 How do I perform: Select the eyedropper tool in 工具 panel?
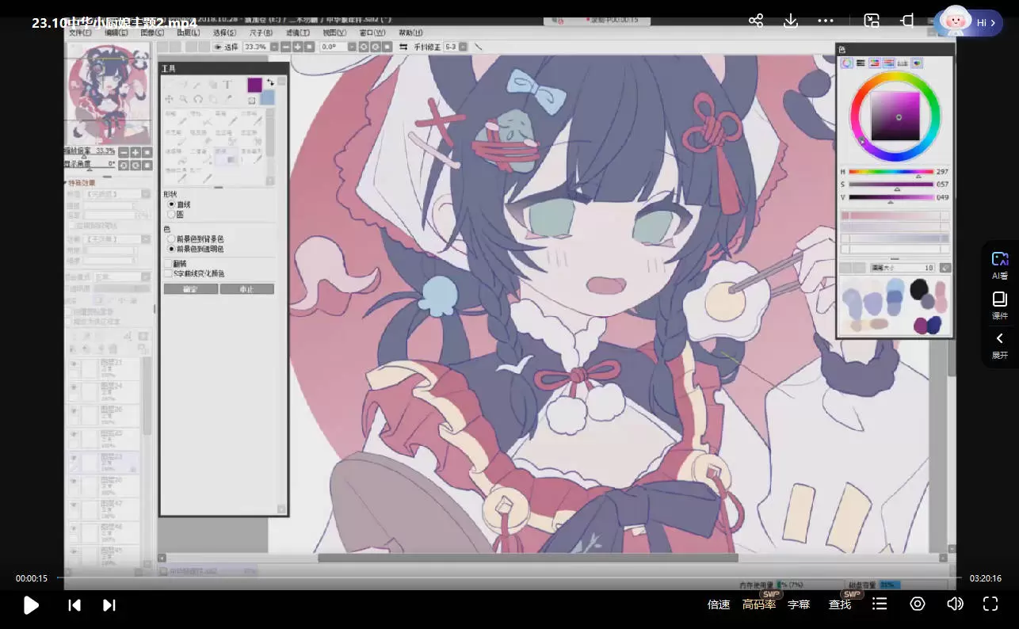click(x=227, y=99)
